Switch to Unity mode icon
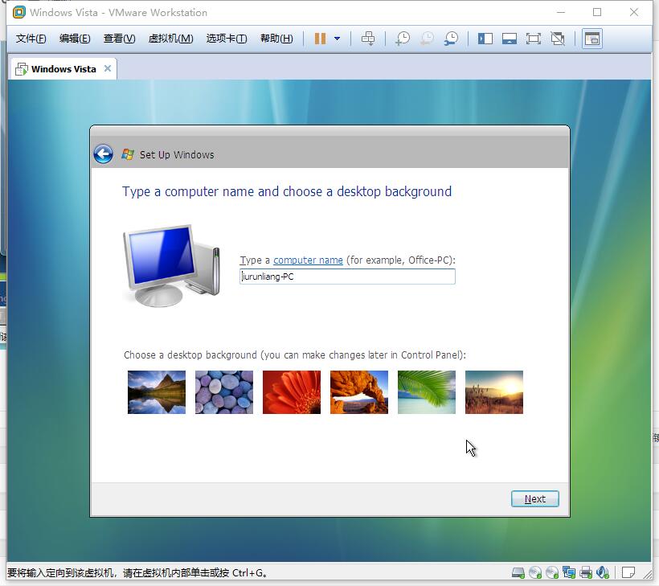 click(x=558, y=39)
